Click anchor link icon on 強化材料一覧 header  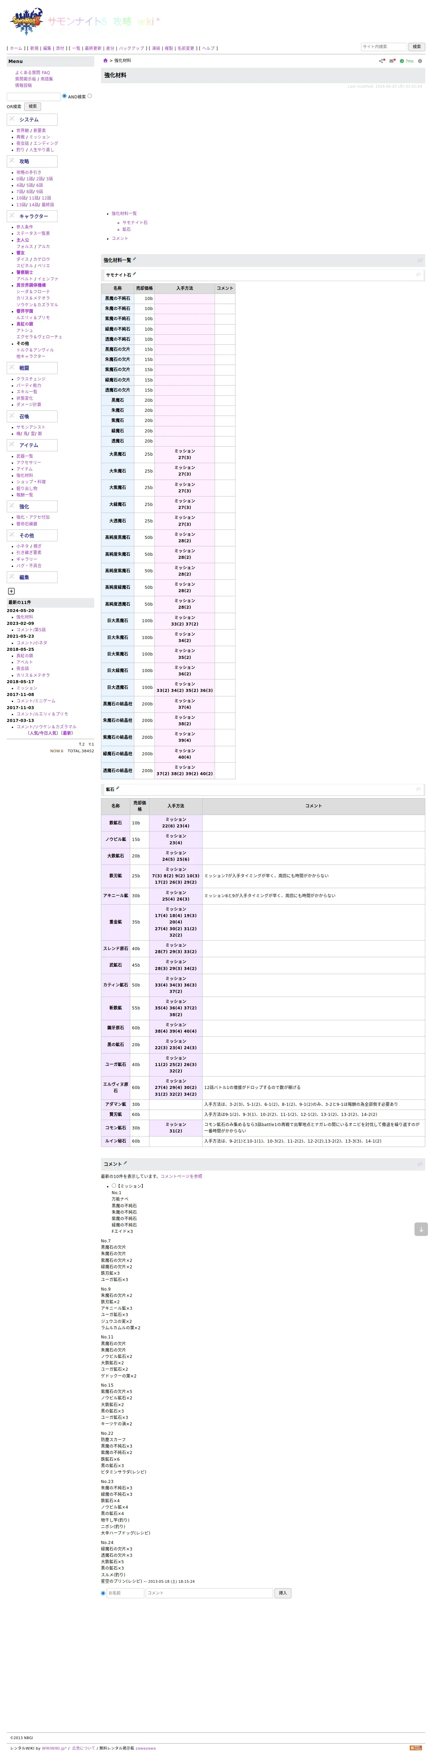419,261
